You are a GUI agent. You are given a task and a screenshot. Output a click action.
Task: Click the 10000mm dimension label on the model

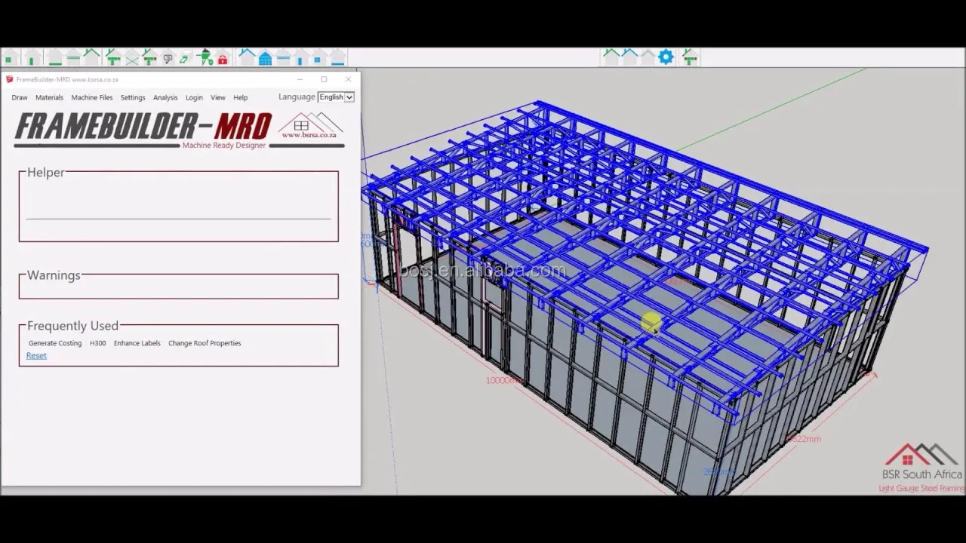point(504,381)
